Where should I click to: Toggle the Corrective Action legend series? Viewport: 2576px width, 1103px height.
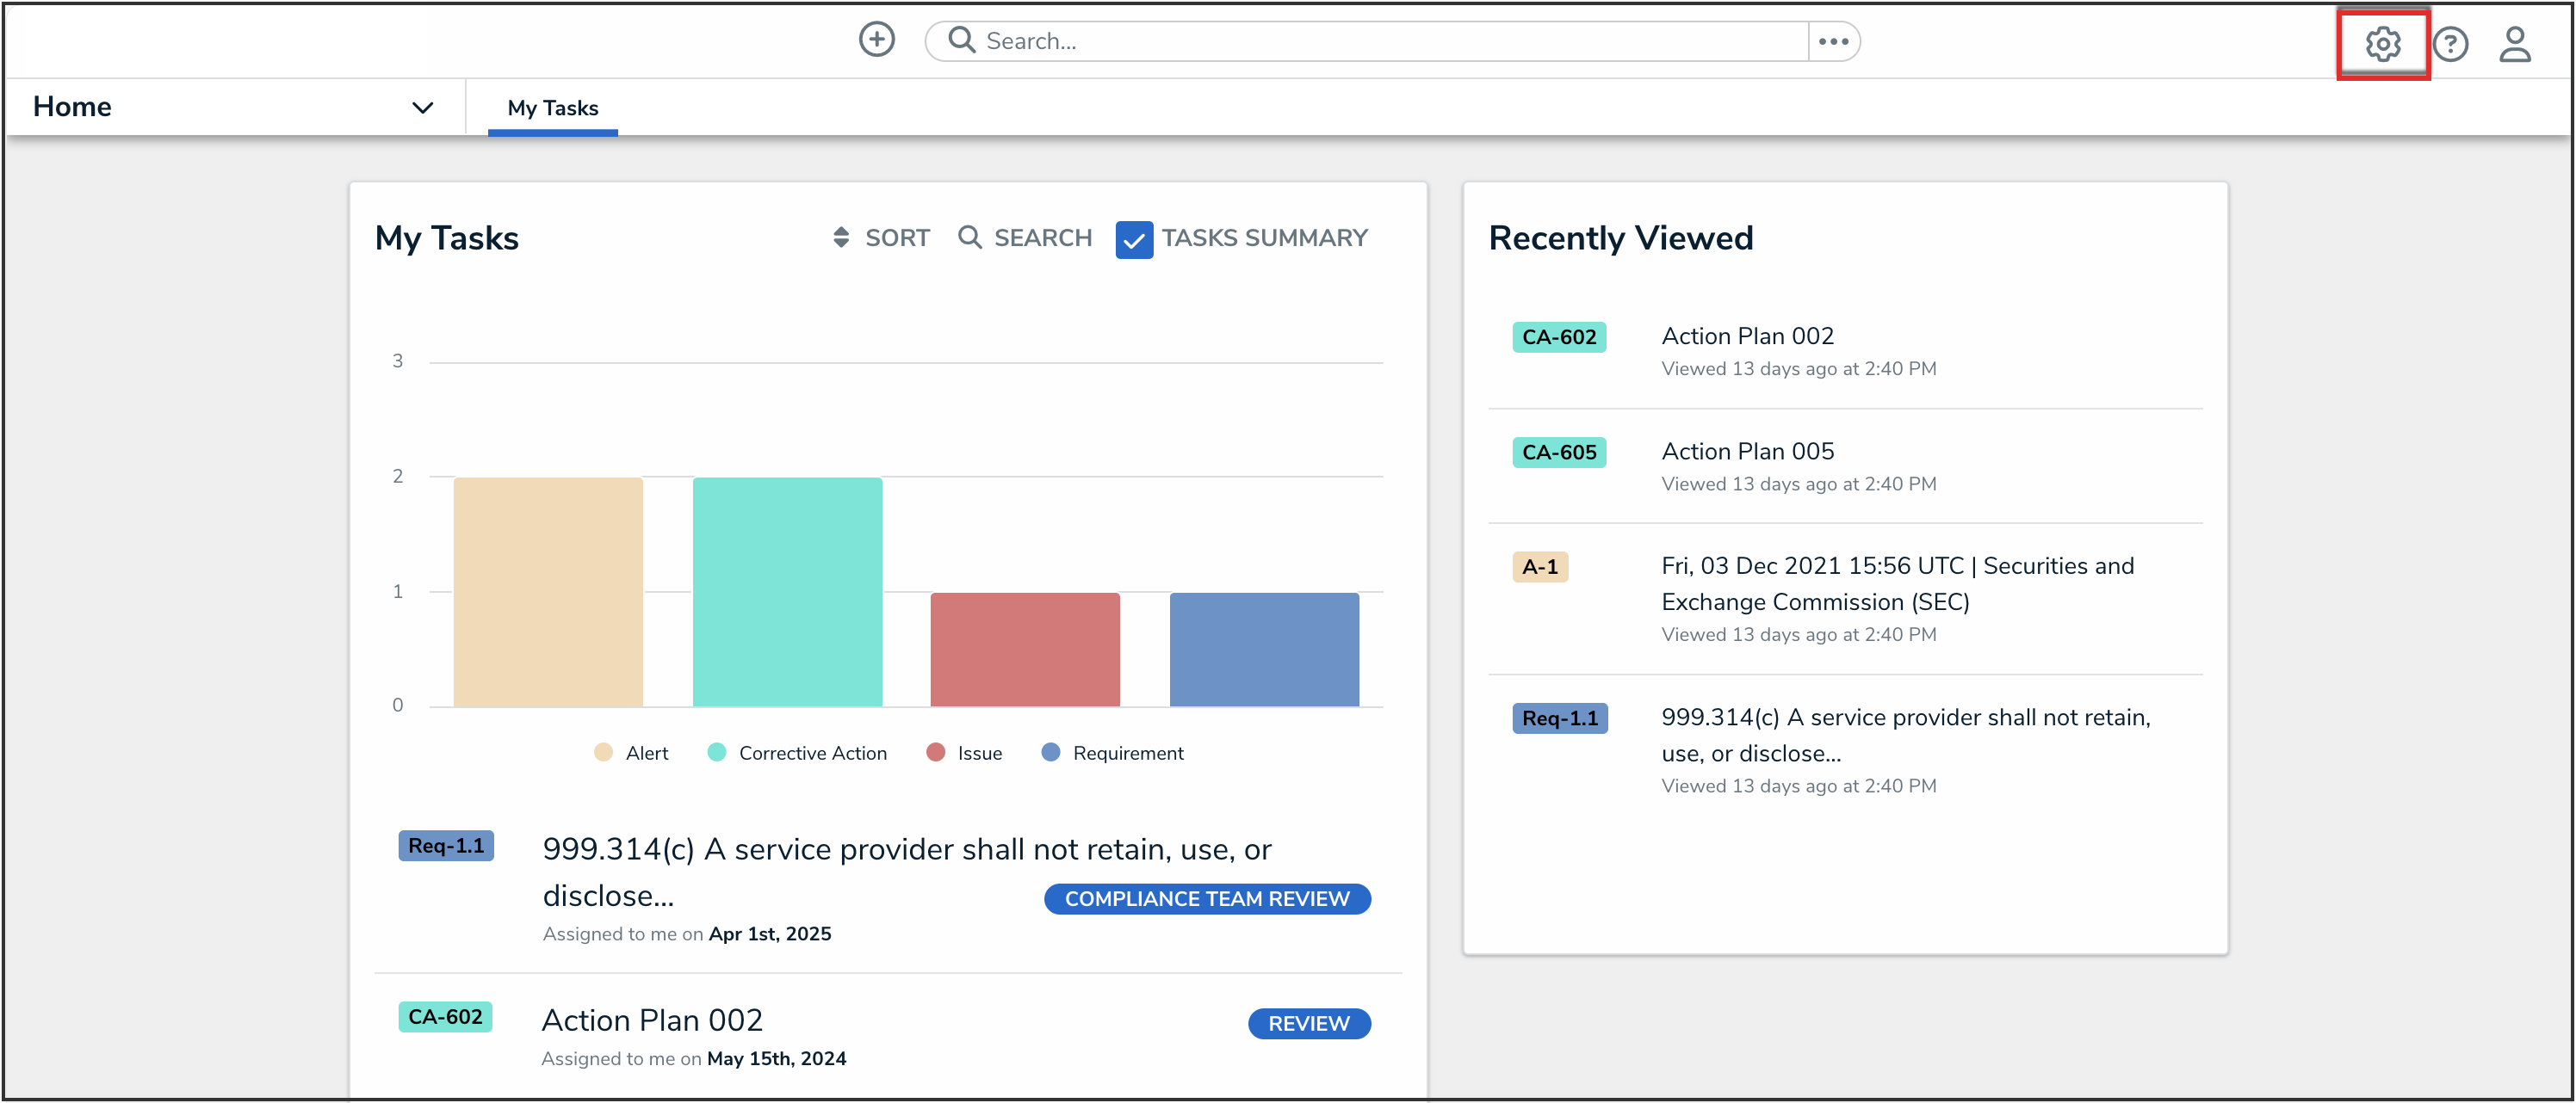(797, 754)
